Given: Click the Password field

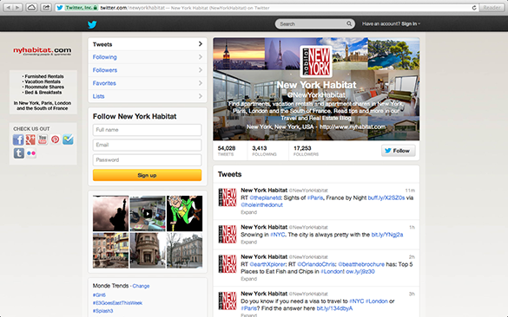Looking at the screenshot, I should coord(147,160).
